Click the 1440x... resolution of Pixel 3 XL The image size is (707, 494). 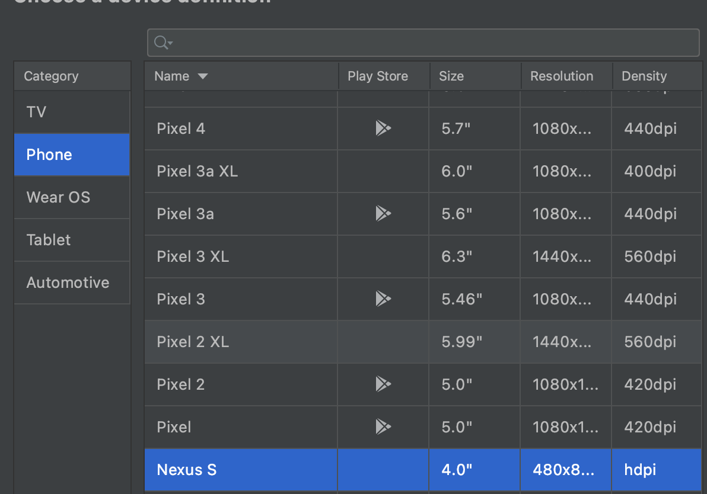566,256
